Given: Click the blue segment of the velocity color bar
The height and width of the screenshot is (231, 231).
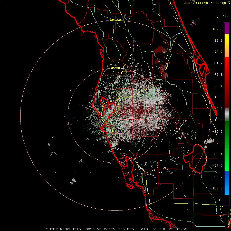Looking at the screenshot, I should [x=227, y=183].
